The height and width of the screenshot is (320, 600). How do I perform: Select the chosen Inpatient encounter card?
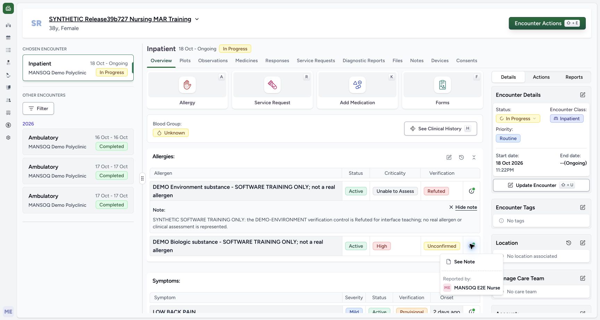tap(78, 68)
